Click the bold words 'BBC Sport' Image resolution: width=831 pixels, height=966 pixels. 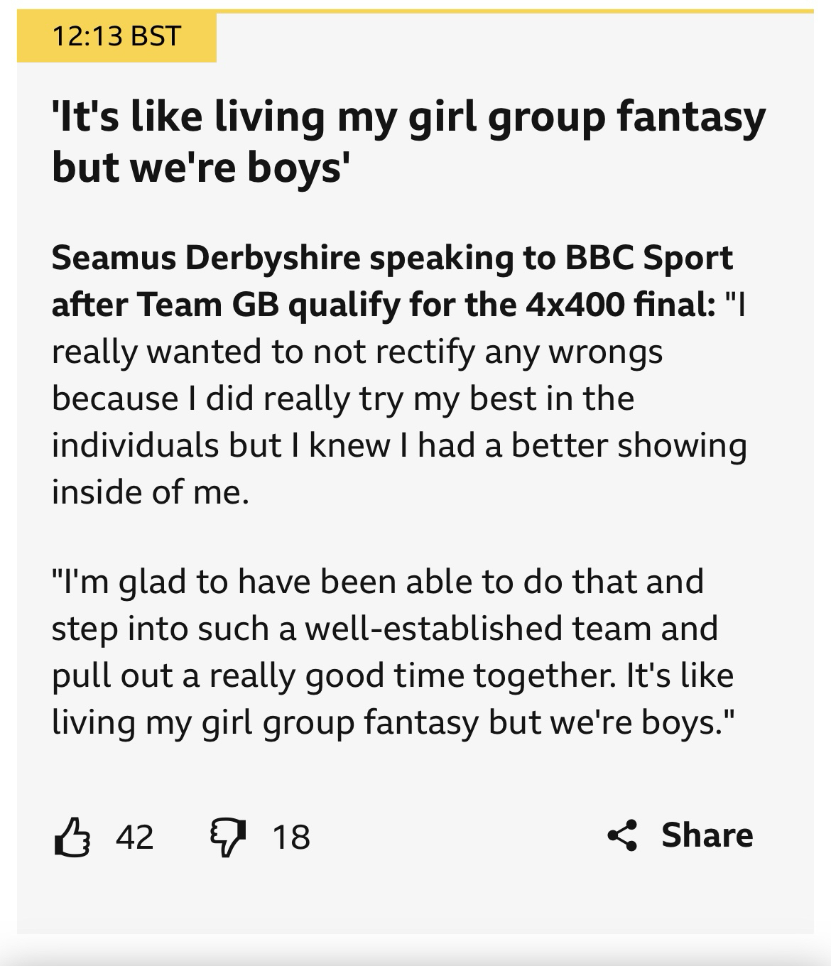(648, 258)
